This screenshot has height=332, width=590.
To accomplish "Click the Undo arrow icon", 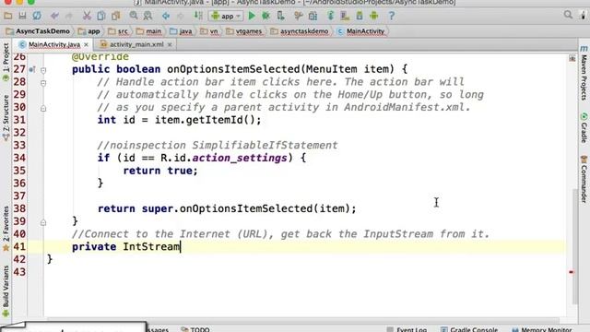I will 54,16.
